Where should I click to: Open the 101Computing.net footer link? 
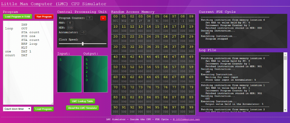(x=187, y=119)
